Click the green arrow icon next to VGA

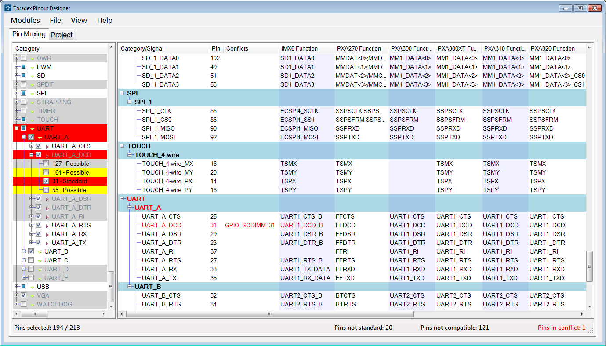[x=32, y=296]
